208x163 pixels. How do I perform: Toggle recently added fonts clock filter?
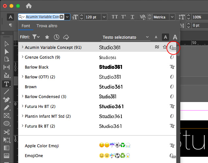pos(57,37)
